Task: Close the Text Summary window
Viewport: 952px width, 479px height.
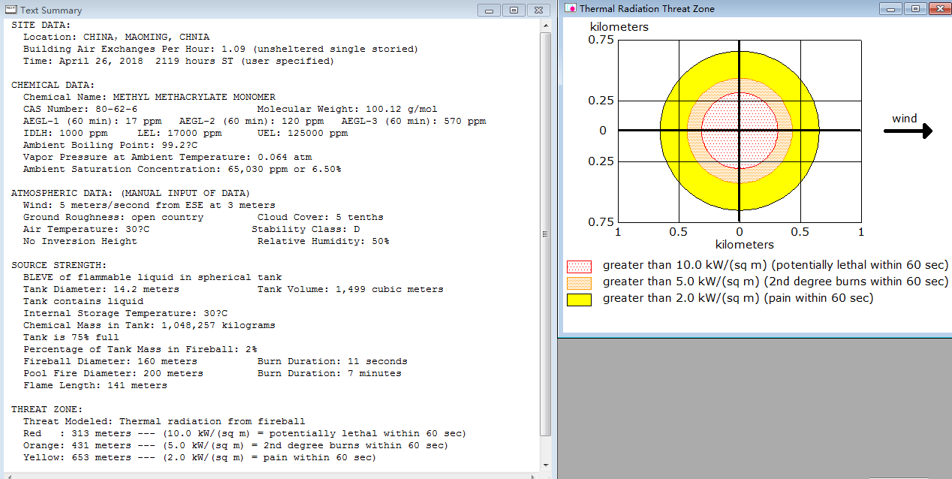Action: point(539,10)
